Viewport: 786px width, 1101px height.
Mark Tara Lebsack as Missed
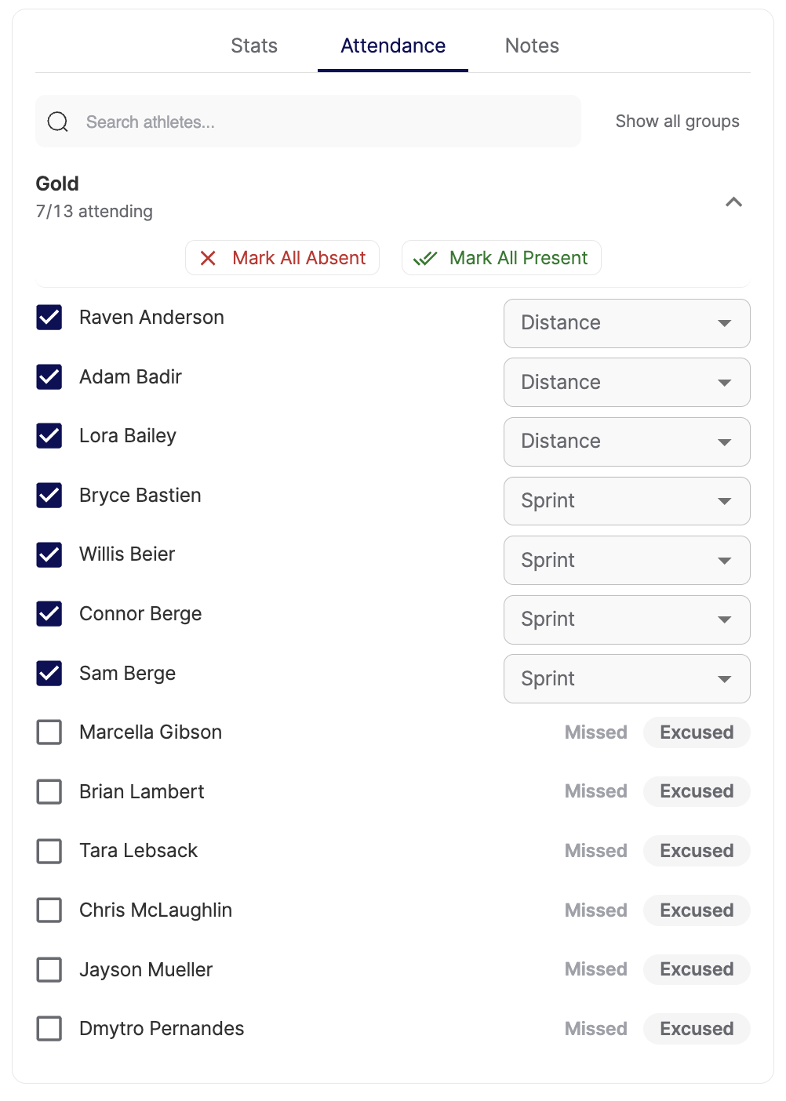[596, 851]
